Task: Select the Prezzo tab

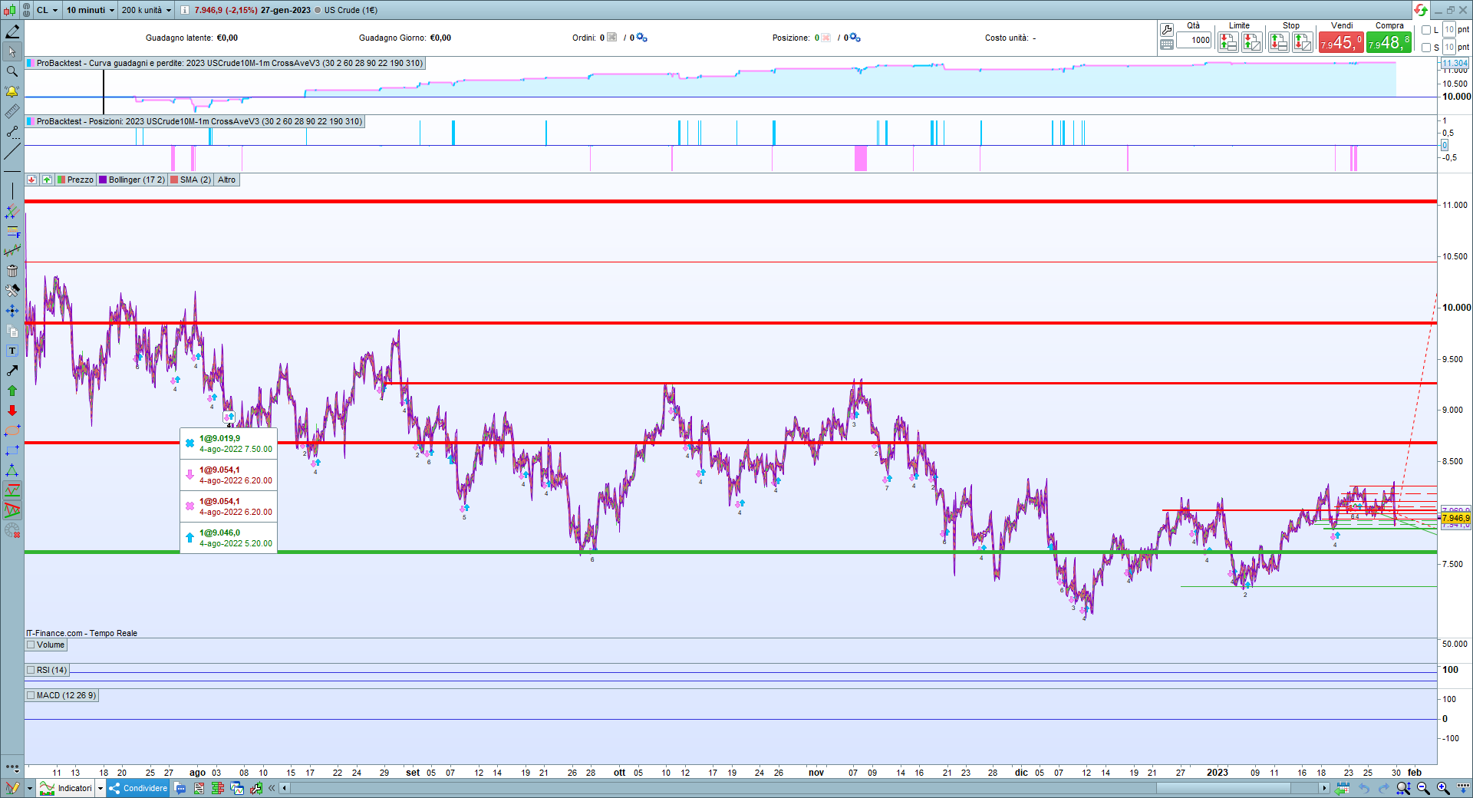Action: click(75, 180)
